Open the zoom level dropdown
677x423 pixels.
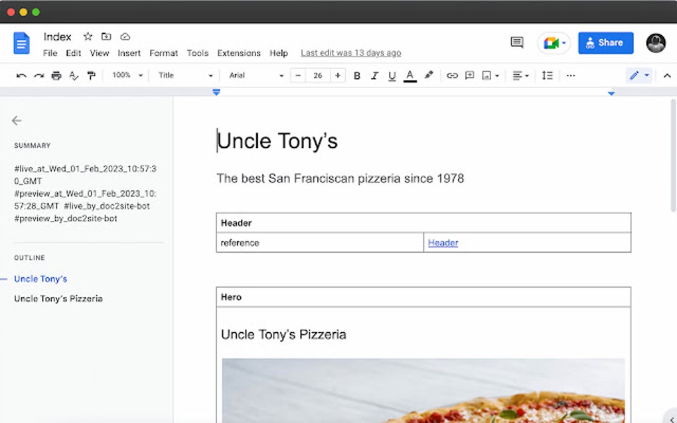126,75
